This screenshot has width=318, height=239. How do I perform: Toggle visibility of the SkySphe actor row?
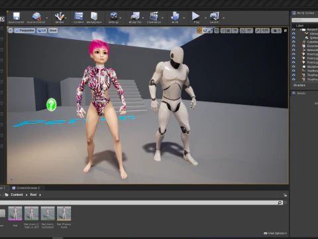point(293,66)
